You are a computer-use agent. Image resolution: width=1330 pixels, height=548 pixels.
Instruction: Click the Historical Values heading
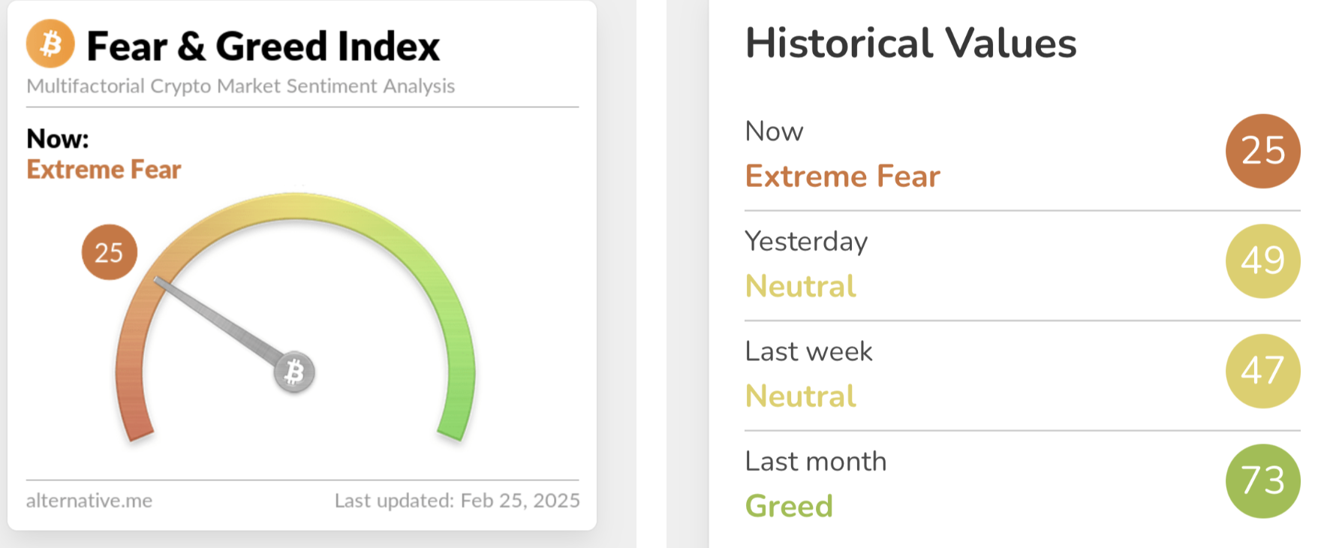[x=910, y=43]
